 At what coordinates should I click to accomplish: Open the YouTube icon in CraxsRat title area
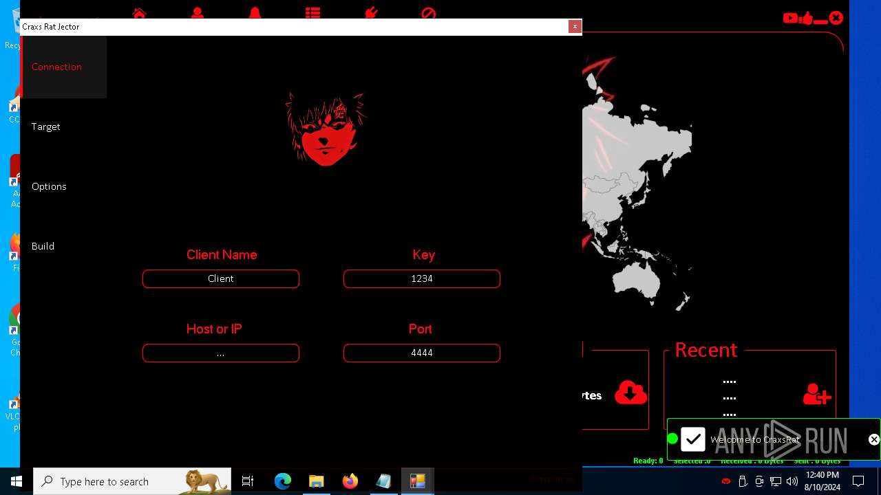790,19
